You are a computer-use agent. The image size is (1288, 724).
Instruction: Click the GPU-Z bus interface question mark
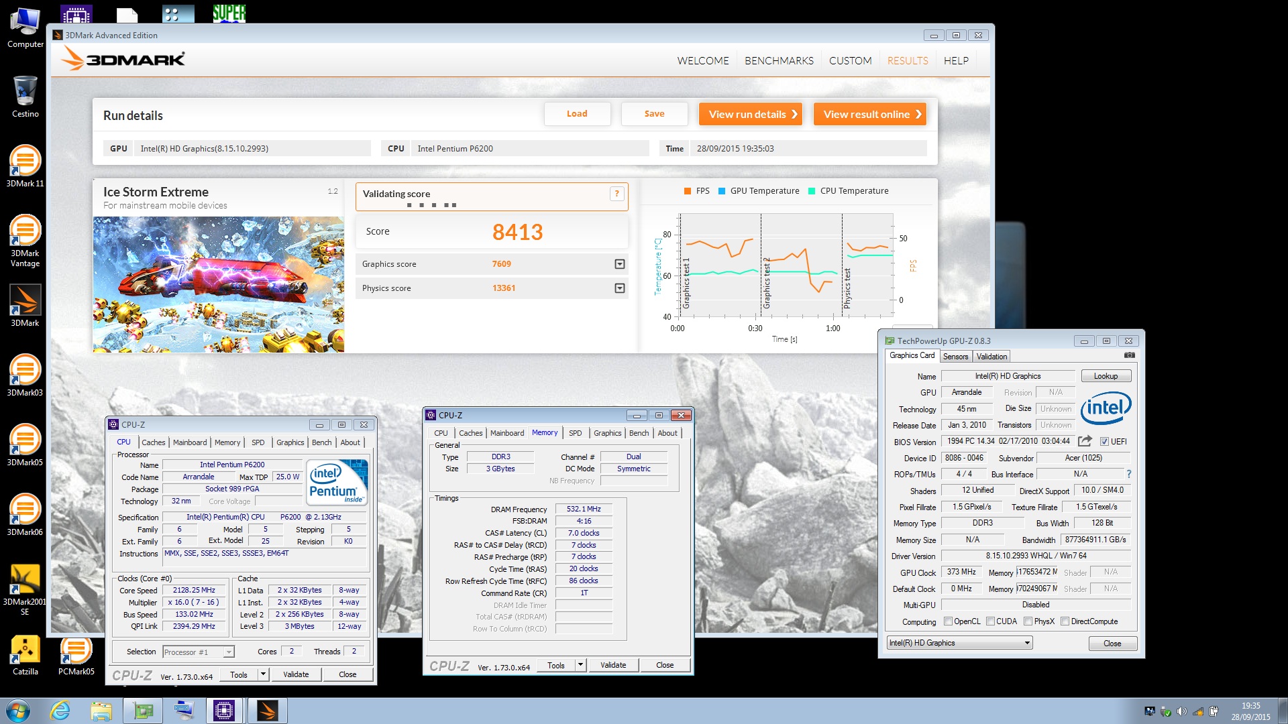coord(1129,474)
